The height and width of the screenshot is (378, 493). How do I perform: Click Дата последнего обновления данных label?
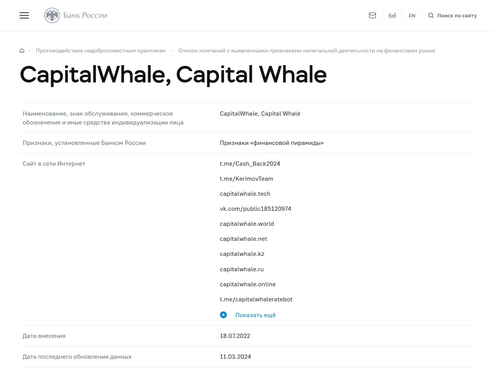point(77,357)
